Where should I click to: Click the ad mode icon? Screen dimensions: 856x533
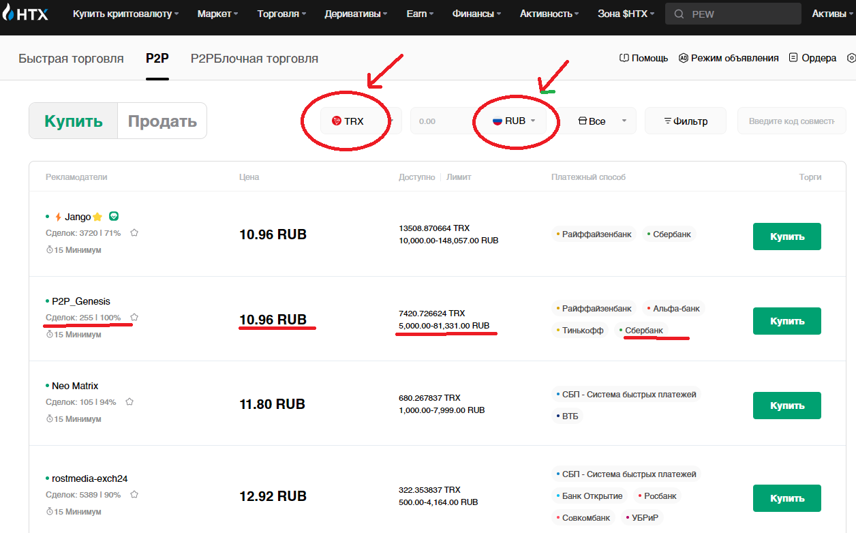point(684,58)
